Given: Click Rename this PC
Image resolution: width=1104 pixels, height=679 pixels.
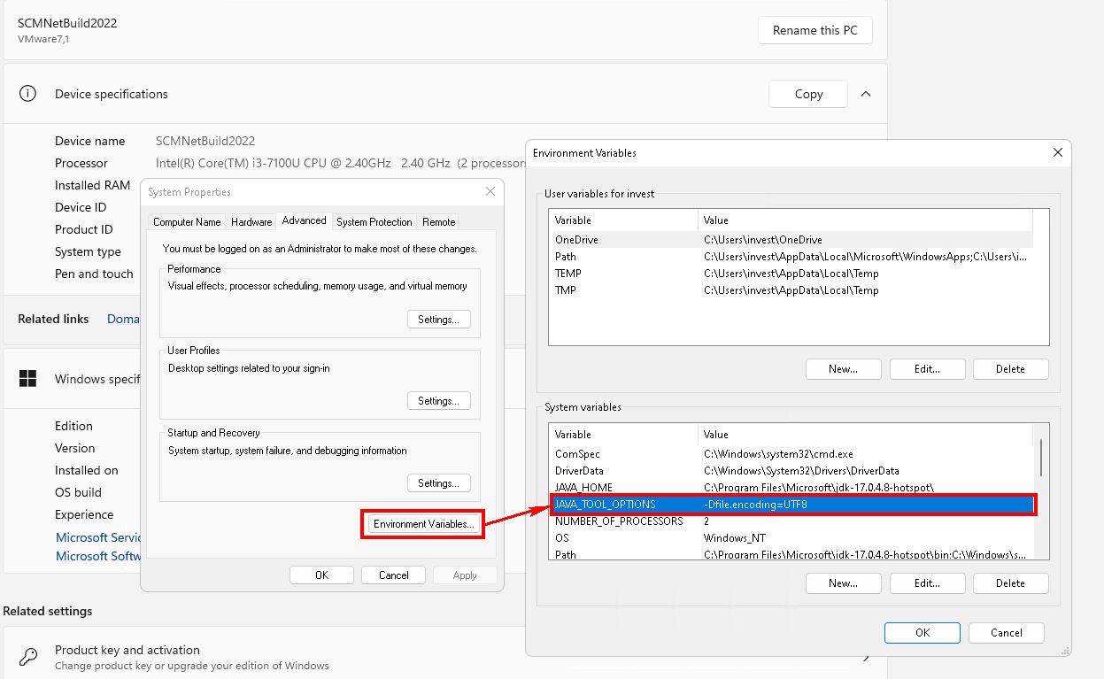Looking at the screenshot, I should click(x=814, y=29).
